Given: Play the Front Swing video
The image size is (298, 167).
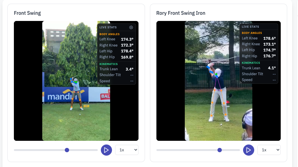Looking at the screenshot, I should point(106,150).
